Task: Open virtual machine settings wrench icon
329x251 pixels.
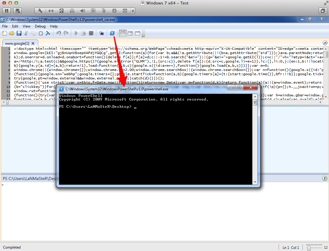Action: tap(40, 11)
